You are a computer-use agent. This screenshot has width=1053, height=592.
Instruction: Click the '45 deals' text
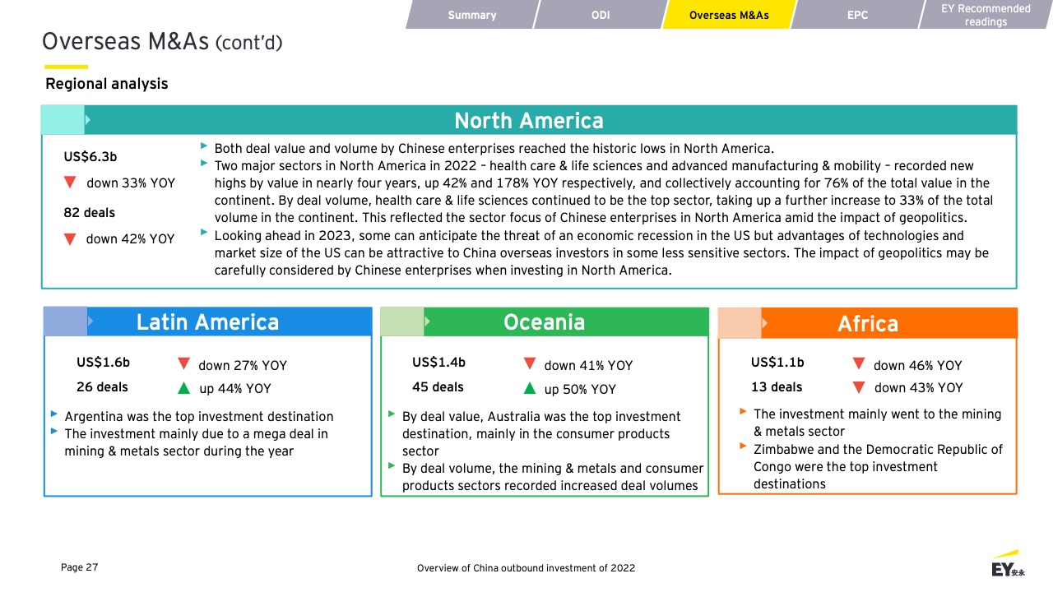438,386
